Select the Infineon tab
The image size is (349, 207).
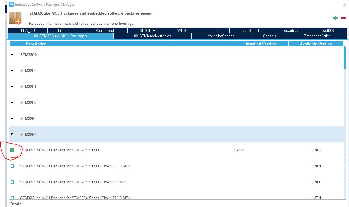tap(64, 30)
